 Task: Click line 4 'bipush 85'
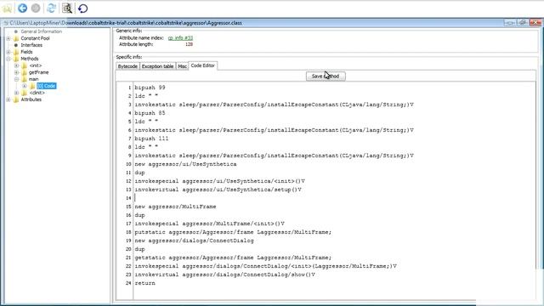point(150,113)
